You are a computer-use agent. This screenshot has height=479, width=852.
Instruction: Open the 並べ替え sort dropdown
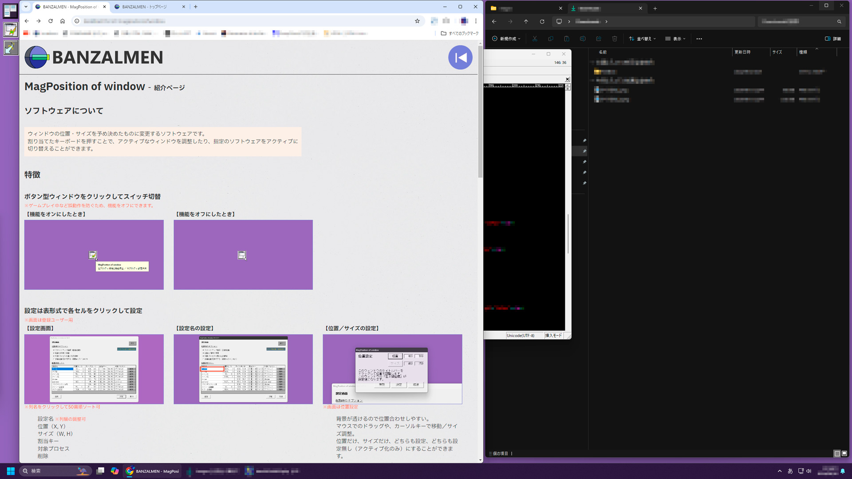coord(642,39)
